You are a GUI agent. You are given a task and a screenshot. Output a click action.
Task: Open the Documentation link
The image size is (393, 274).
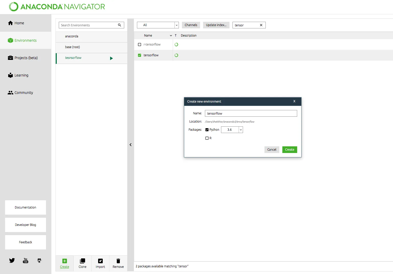tap(26, 207)
